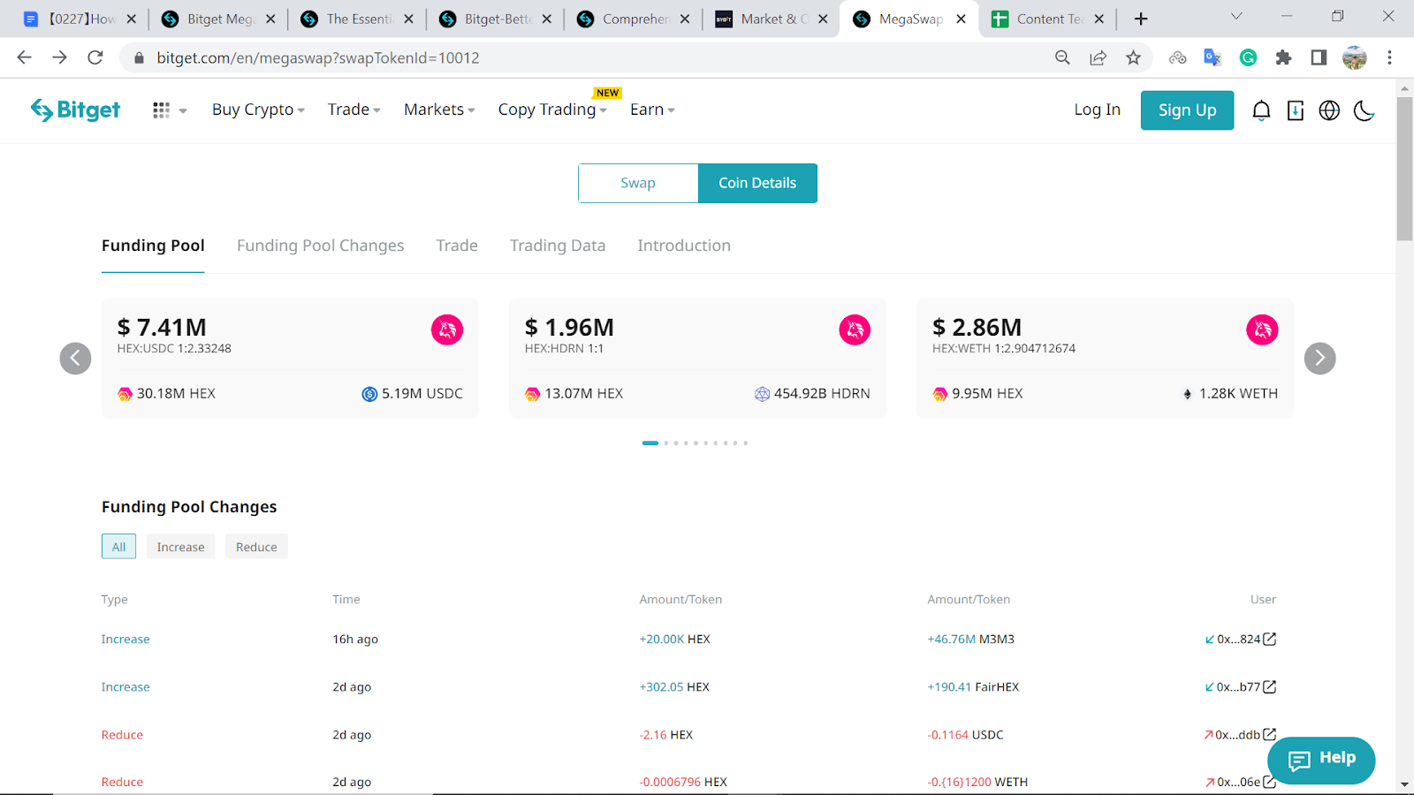
Task: Expand the Markets dropdown menu
Action: tap(439, 110)
